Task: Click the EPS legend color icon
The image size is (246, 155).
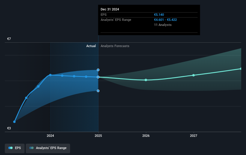Action: coord(10,148)
